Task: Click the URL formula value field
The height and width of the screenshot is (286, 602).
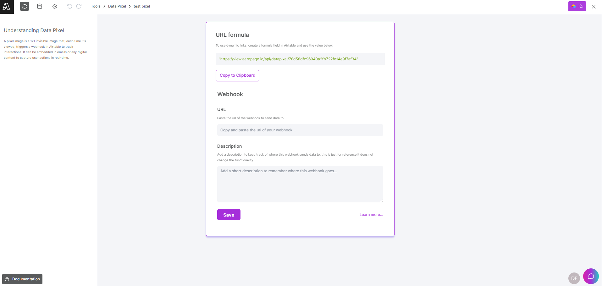Action: point(300,59)
